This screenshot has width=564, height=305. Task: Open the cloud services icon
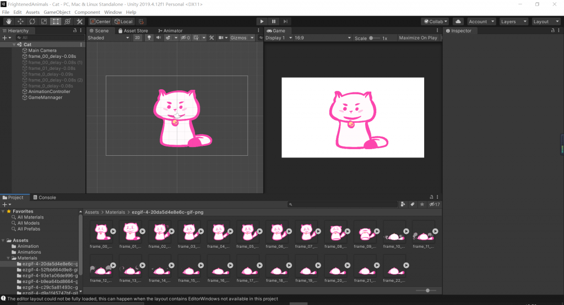[458, 21]
